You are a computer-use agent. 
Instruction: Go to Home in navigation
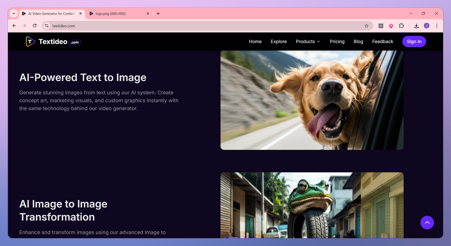255,42
